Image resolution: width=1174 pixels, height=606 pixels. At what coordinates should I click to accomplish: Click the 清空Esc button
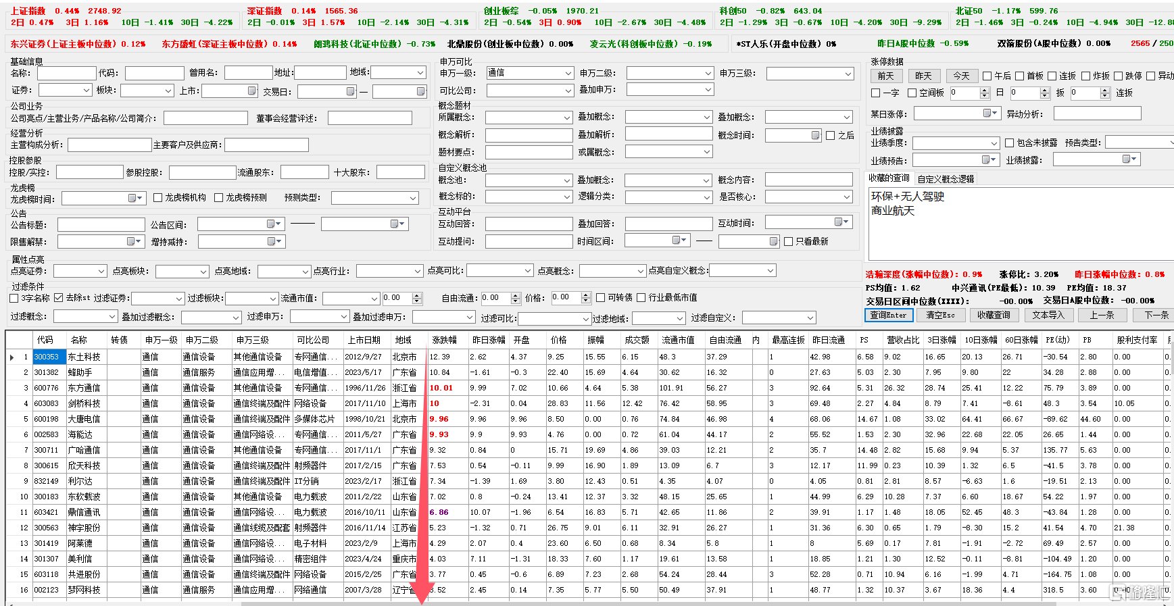[940, 315]
